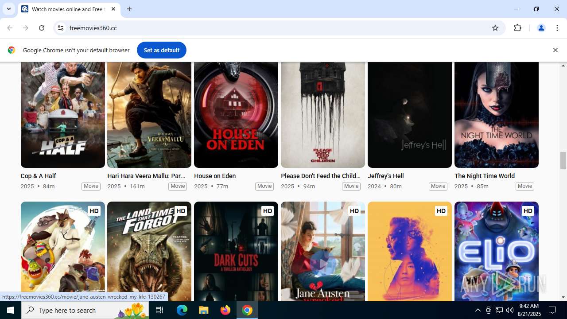This screenshot has width=567, height=319.
Task: Reload the freemovies360.cc page
Action: click(42, 28)
